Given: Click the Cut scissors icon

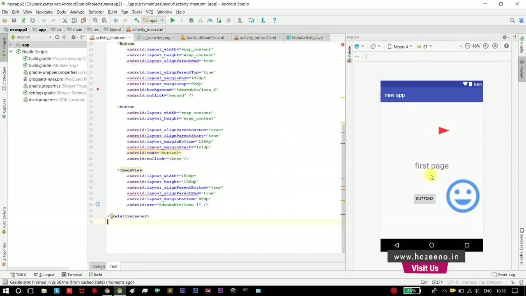Looking at the screenshot, I should pyautogui.click(x=65, y=20).
